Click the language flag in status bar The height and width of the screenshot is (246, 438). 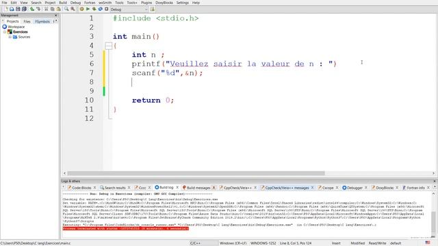point(428,243)
